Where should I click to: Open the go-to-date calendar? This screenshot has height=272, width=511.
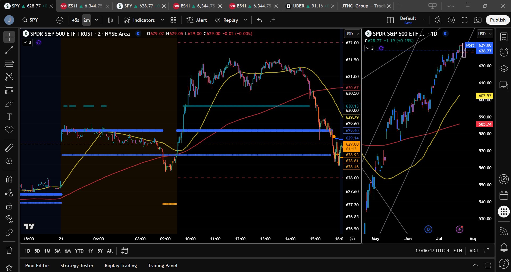coord(125,251)
